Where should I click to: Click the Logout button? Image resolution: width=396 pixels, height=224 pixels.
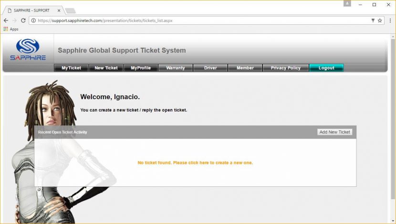(326, 68)
